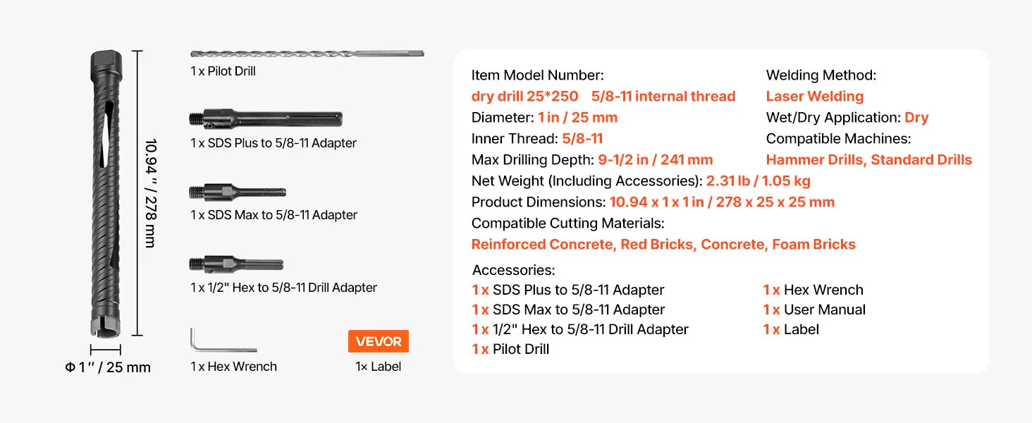The width and height of the screenshot is (1032, 423).
Task: Click '1 x Hex Wrench' in accessories list
Action: pos(813,290)
